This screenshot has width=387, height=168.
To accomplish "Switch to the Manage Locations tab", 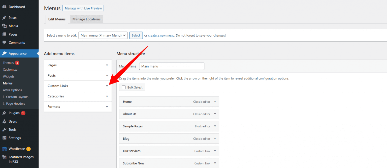I will point(86,19).
